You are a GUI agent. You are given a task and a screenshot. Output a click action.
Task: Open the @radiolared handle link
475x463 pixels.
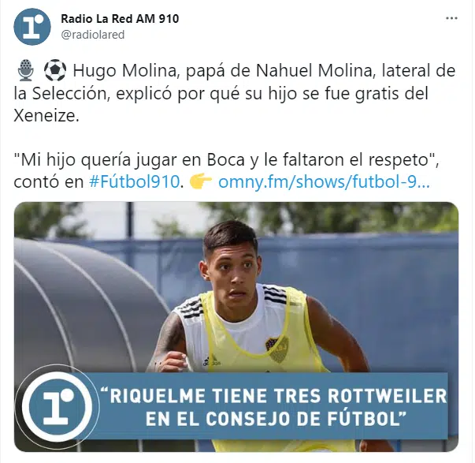(x=93, y=35)
